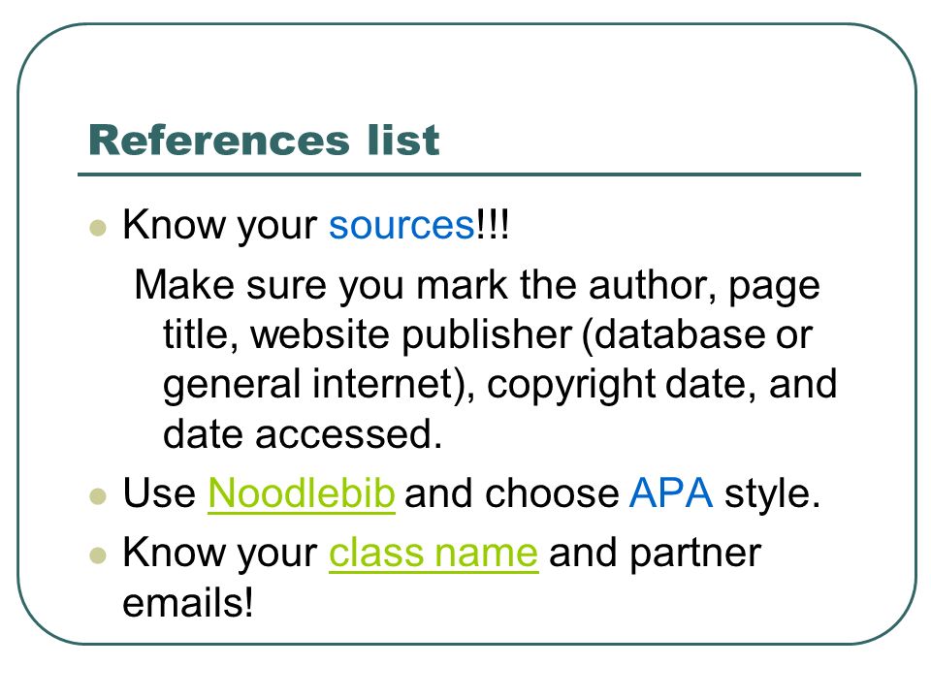The width and height of the screenshot is (931, 698).
Task: Click the word emails! at the bottom
Action: tap(187, 602)
